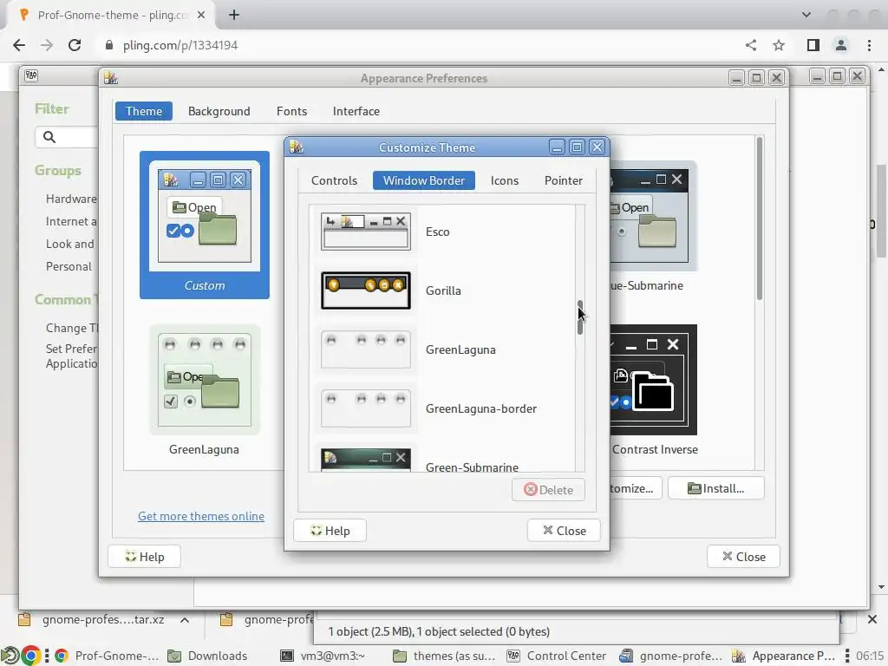
Task: Launch Chrome from the taskbar launcher icon
Action: 31,656
